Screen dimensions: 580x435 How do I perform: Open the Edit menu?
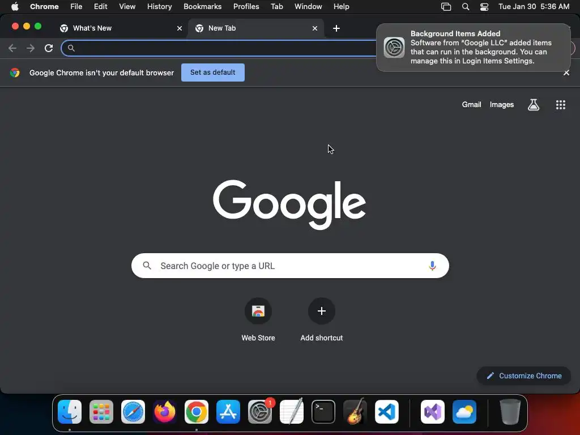(101, 7)
